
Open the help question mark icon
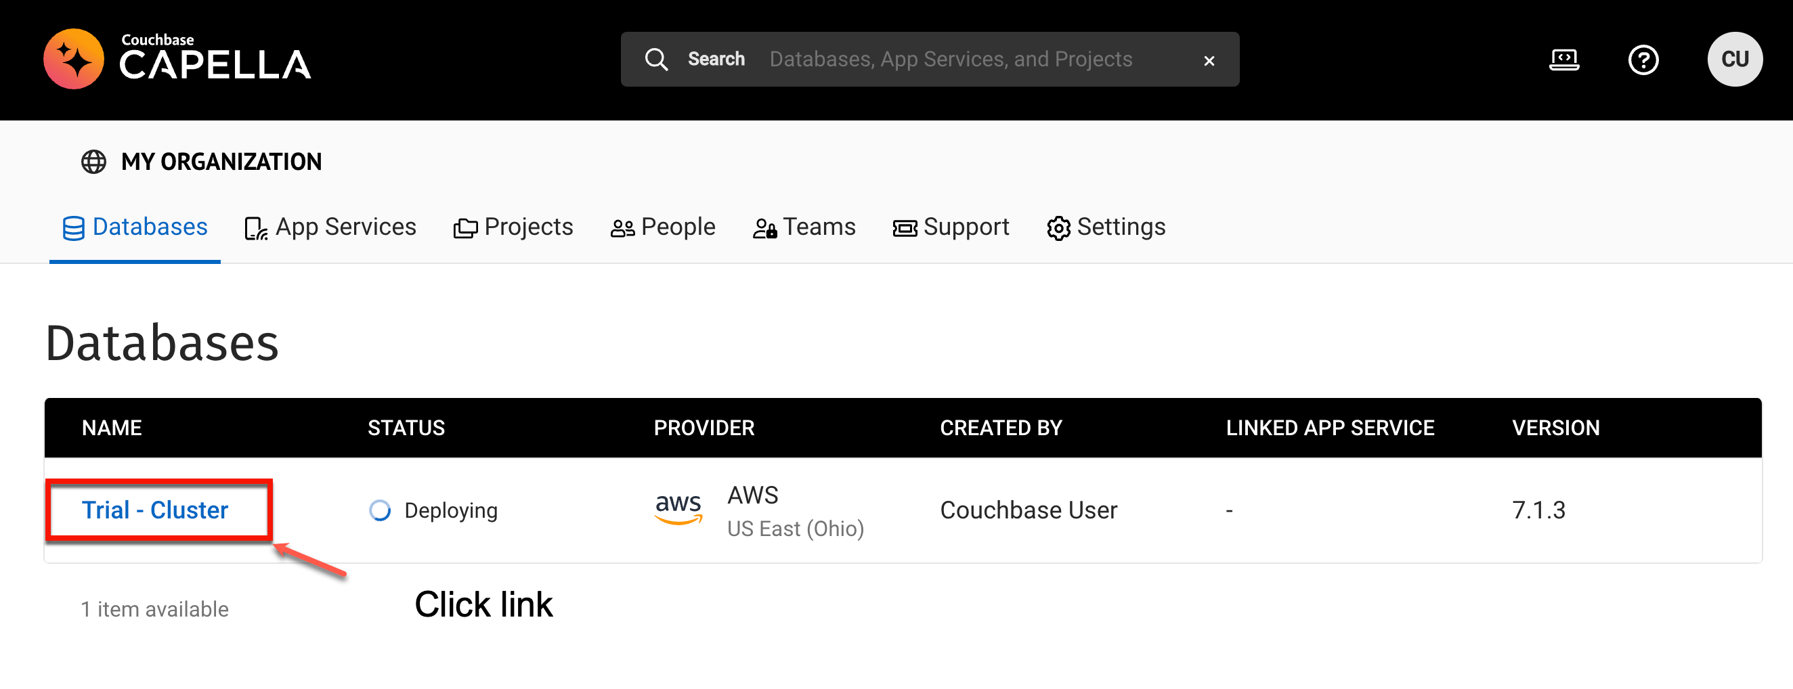click(x=1643, y=60)
